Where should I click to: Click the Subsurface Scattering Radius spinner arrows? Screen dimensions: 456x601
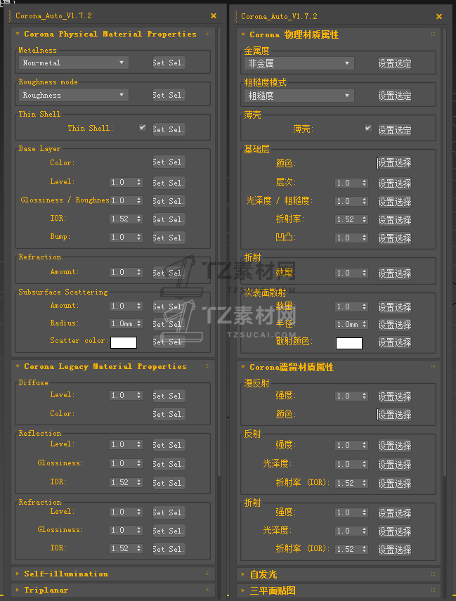point(139,324)
